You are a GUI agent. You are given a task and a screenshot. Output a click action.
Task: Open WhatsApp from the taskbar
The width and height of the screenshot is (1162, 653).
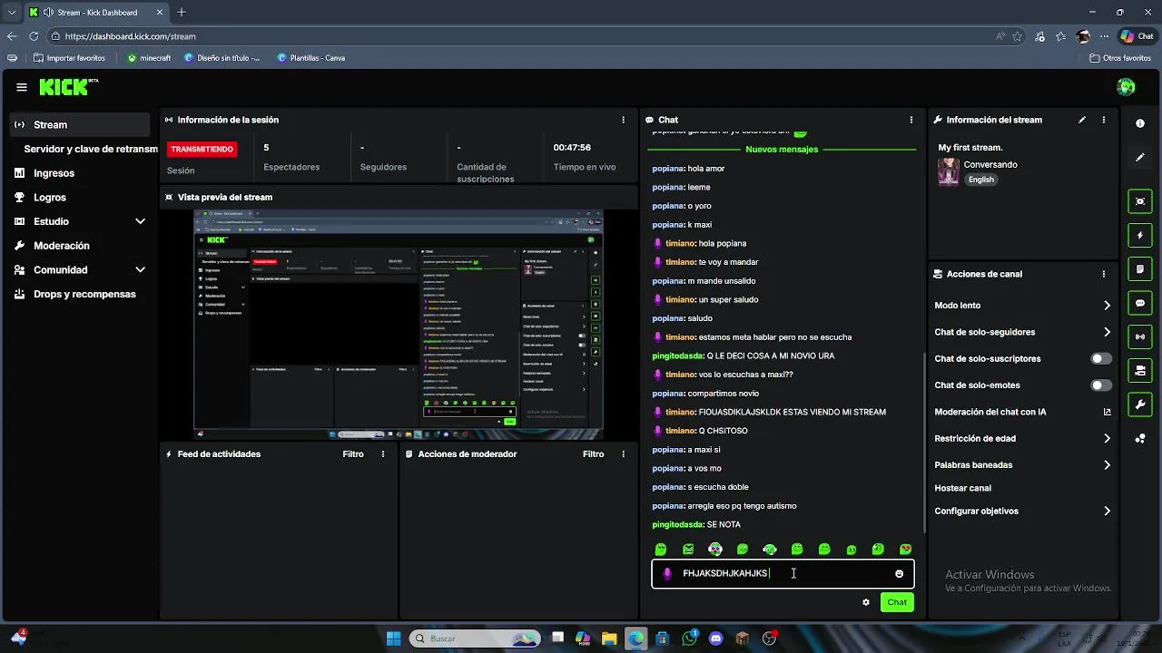click(689, 638)
